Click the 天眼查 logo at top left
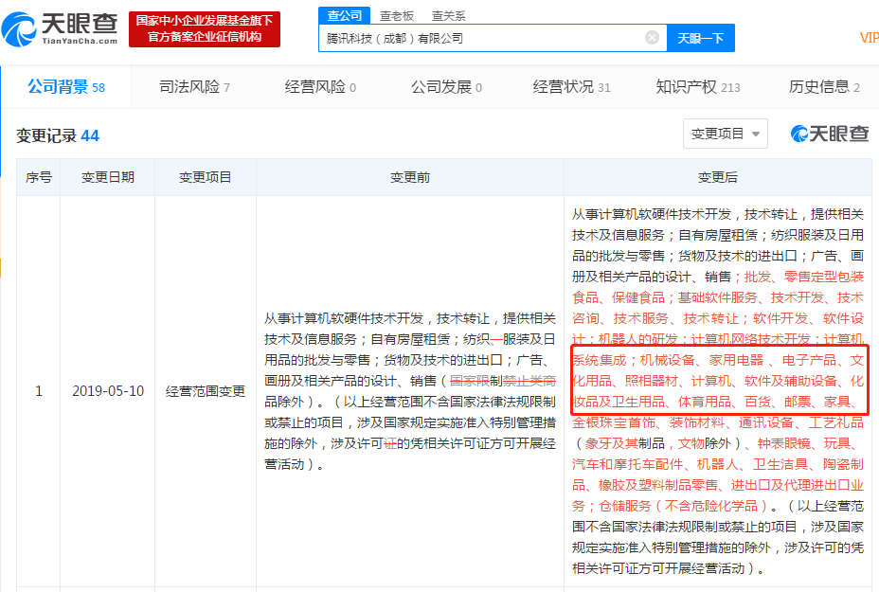 pos(62,27)
